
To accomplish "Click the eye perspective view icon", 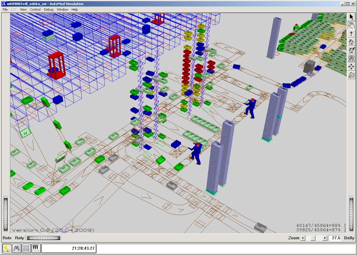I will coord(351,58).
